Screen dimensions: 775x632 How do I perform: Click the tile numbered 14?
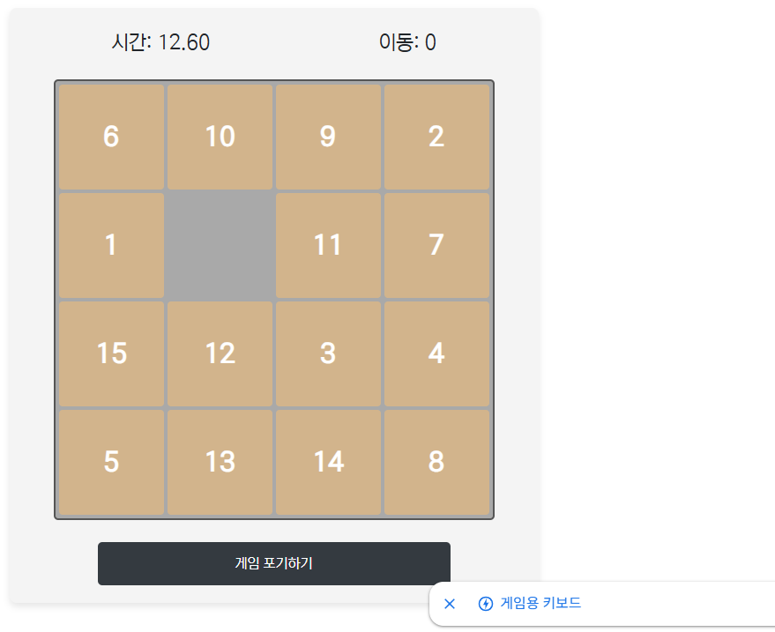(328, 462)
